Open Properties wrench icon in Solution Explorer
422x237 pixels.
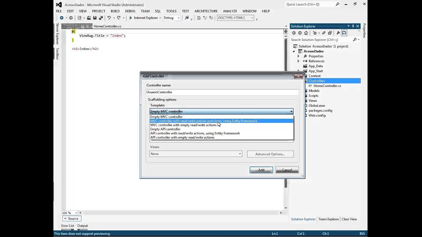coord(338,33)
